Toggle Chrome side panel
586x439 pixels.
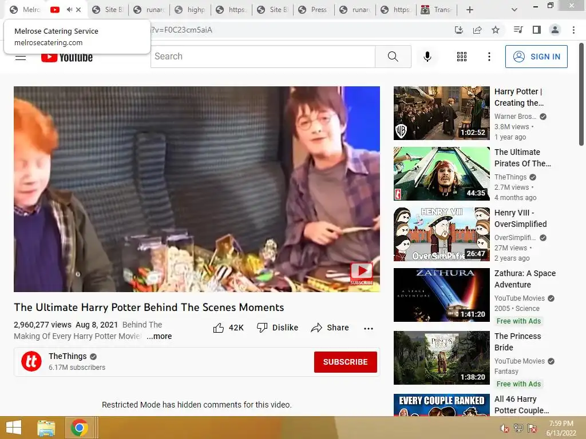(537, 30)
